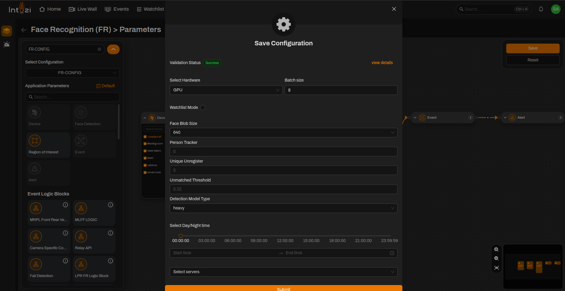The width and height of the screenshot is (565, 291).
Task: Select the Region of Interest parameter icon
Action: pos(35,141)
